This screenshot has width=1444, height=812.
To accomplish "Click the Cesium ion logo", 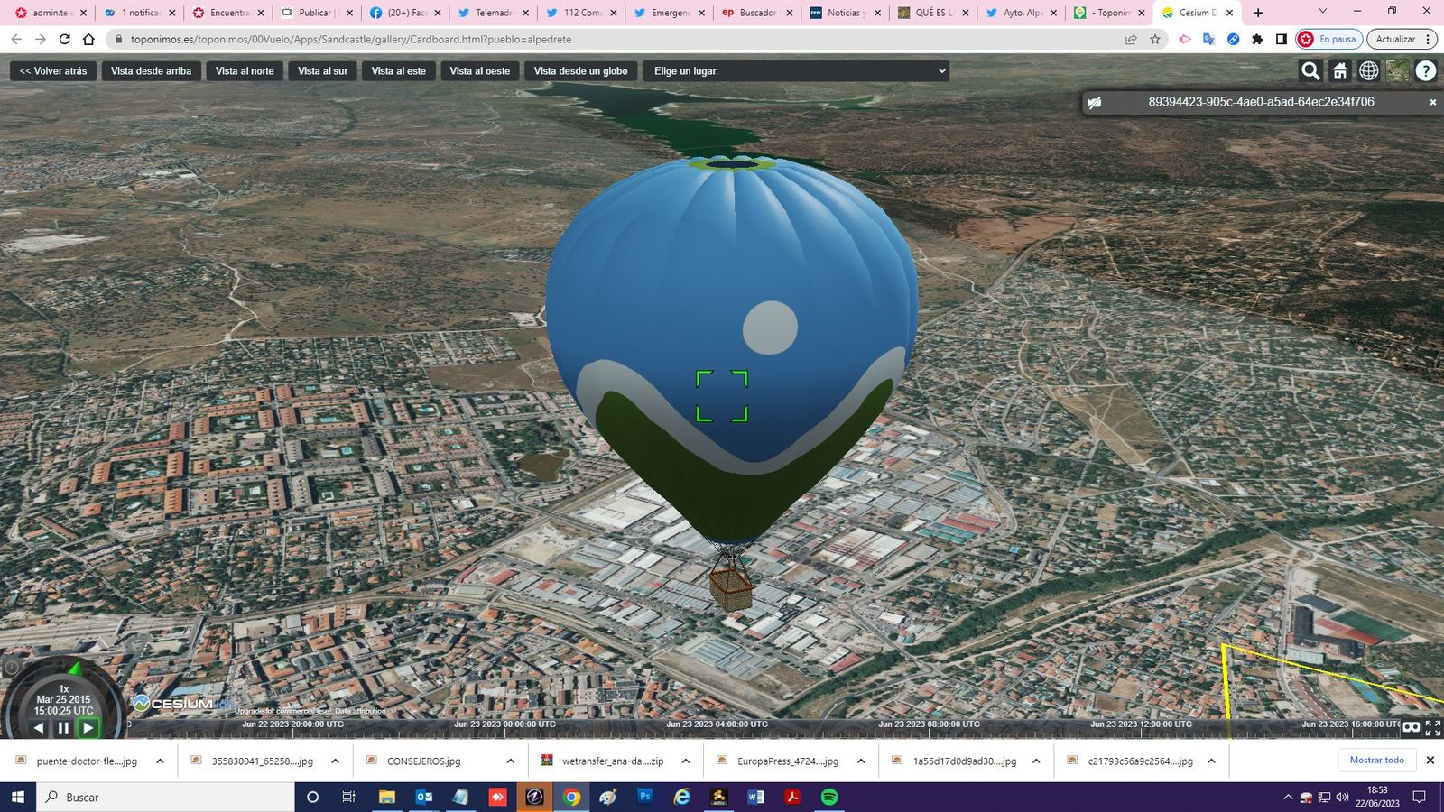I will [x=184, y=703].
